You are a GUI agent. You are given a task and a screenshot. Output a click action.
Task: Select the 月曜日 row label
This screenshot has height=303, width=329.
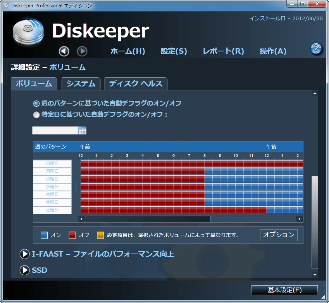pos(52,171)
